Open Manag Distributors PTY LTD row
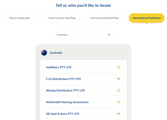Image resolution: width=167 pixels, height=120 pixels. coord(83,90)
